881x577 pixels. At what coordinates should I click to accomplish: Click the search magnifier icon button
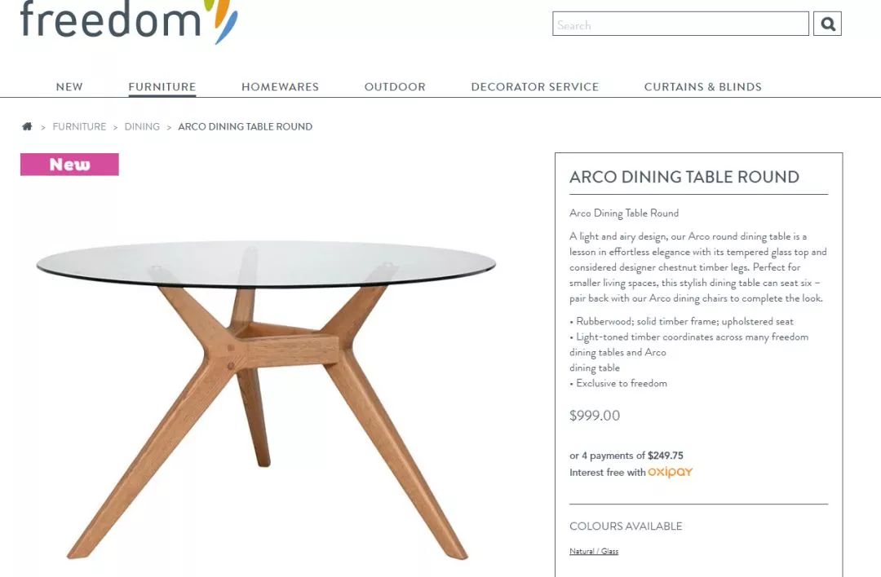827,24
